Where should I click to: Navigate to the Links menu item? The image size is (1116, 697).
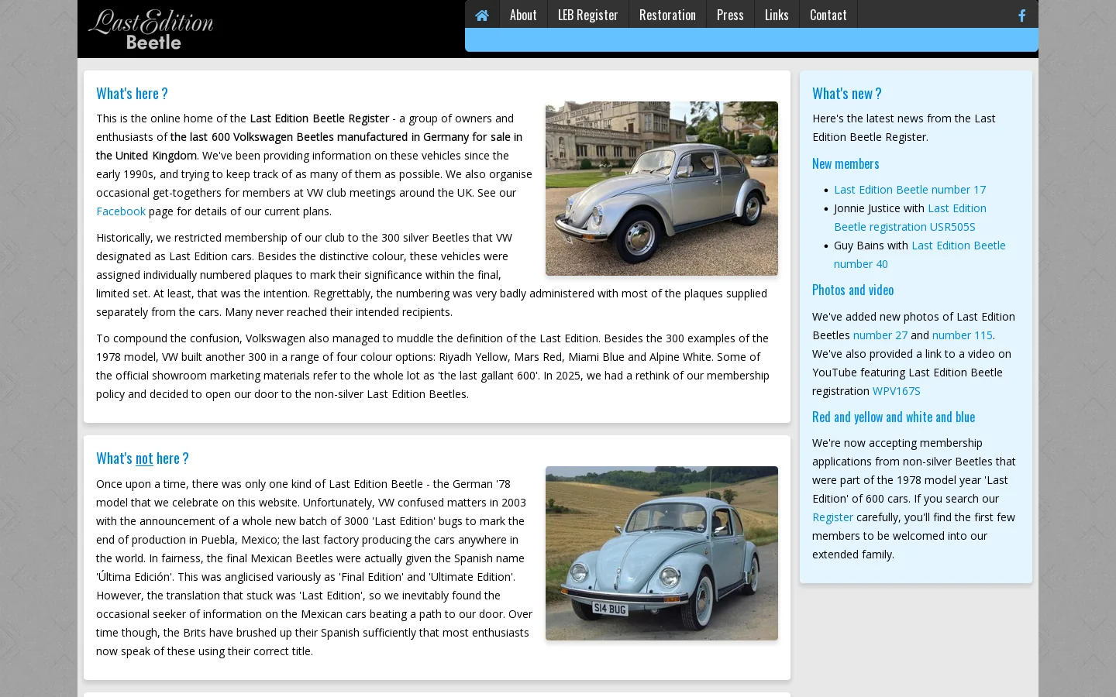777,15
